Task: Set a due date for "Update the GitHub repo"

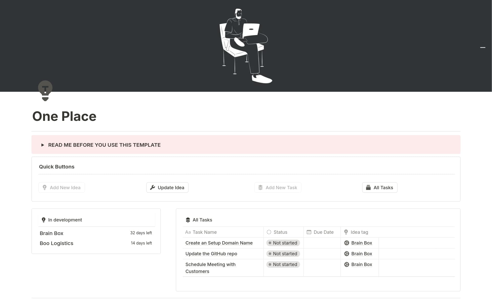Action: (322, 253)
